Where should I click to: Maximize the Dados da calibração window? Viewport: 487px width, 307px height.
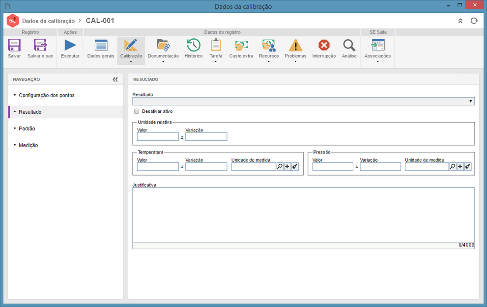point(459,4)
